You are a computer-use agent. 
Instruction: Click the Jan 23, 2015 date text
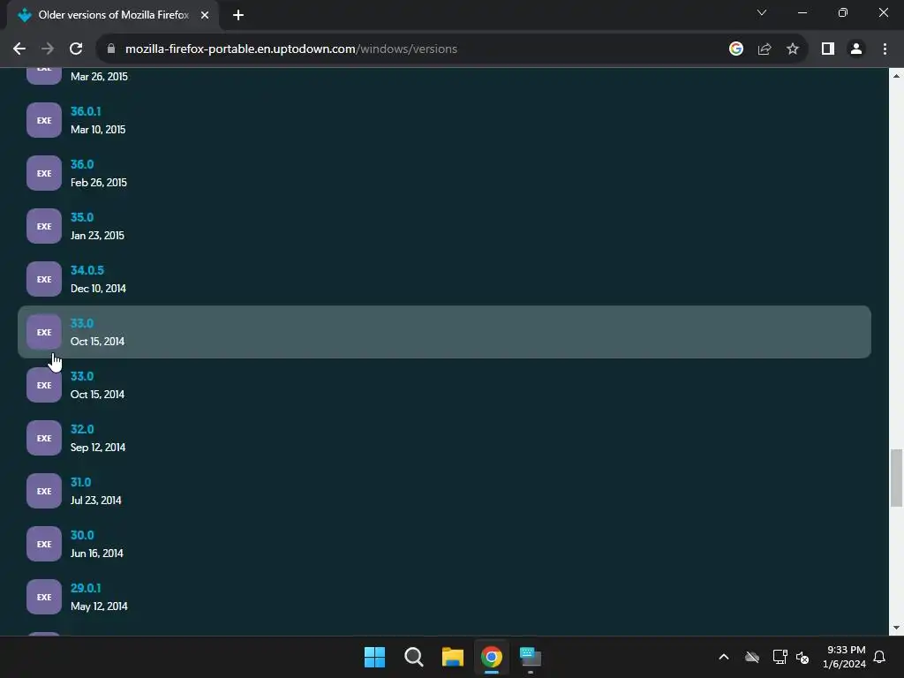(97, 235)
